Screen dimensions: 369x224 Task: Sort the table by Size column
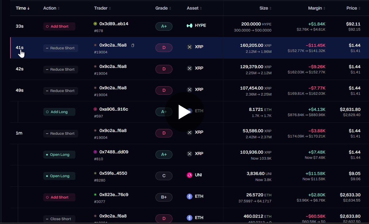coord(265,8)
